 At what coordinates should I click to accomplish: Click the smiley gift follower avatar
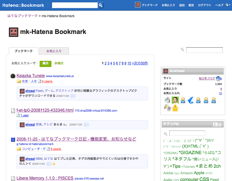pos(167,108)
